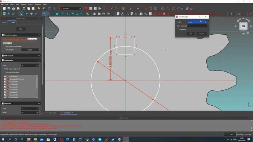Screen dimensions: 253x142
Task: Open Microsoft Edge from taskbar
Action: click(x=68, y=139)
